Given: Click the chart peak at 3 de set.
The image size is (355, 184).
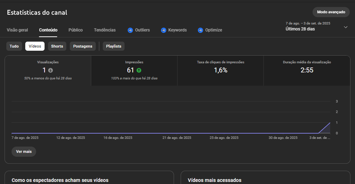Looking at the screenshot, I should (330, 123).
